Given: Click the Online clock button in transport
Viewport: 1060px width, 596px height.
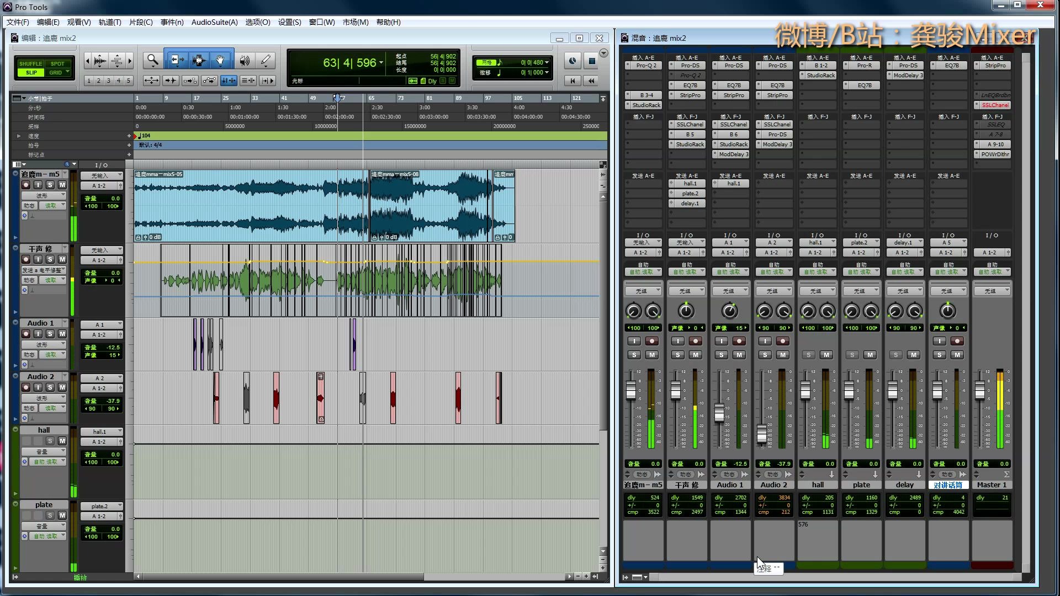Looking at the screenshot, I should point(573,61).
